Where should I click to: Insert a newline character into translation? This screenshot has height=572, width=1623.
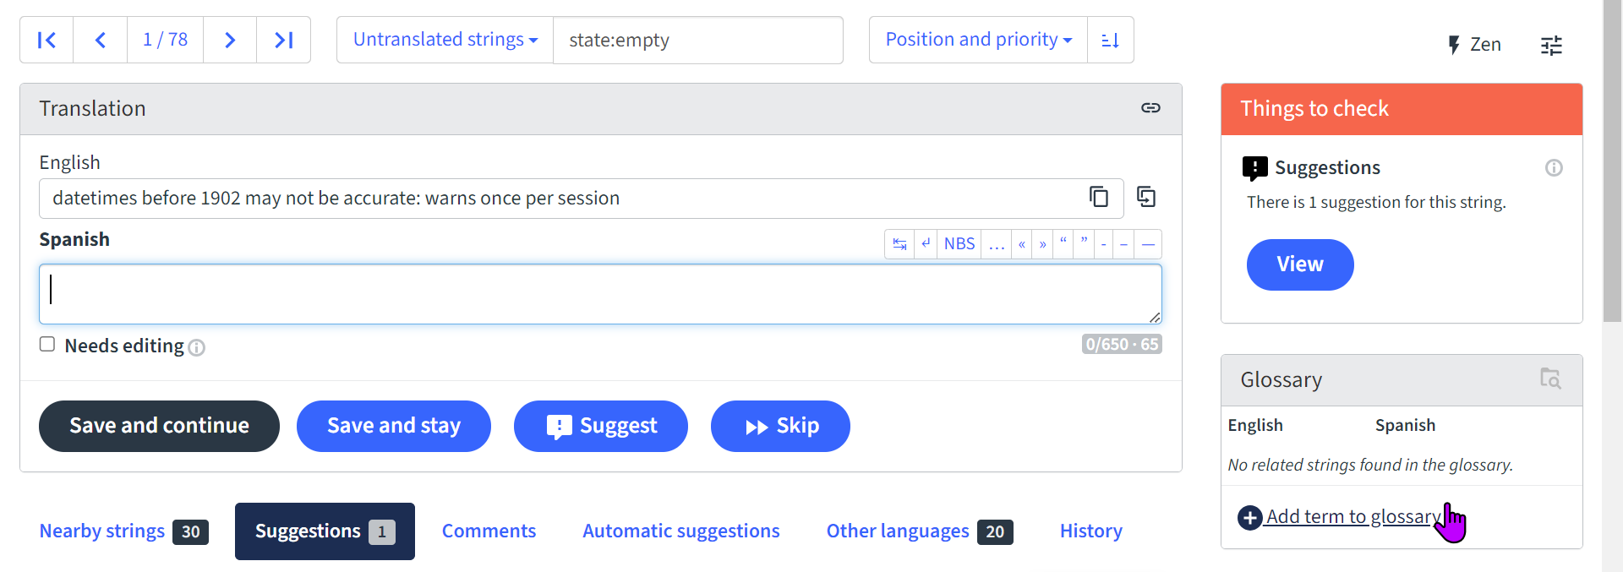(x=926, y=244)
